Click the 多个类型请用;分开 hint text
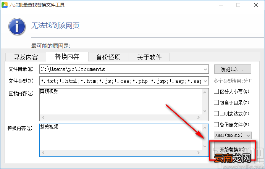 click(233, 81)
